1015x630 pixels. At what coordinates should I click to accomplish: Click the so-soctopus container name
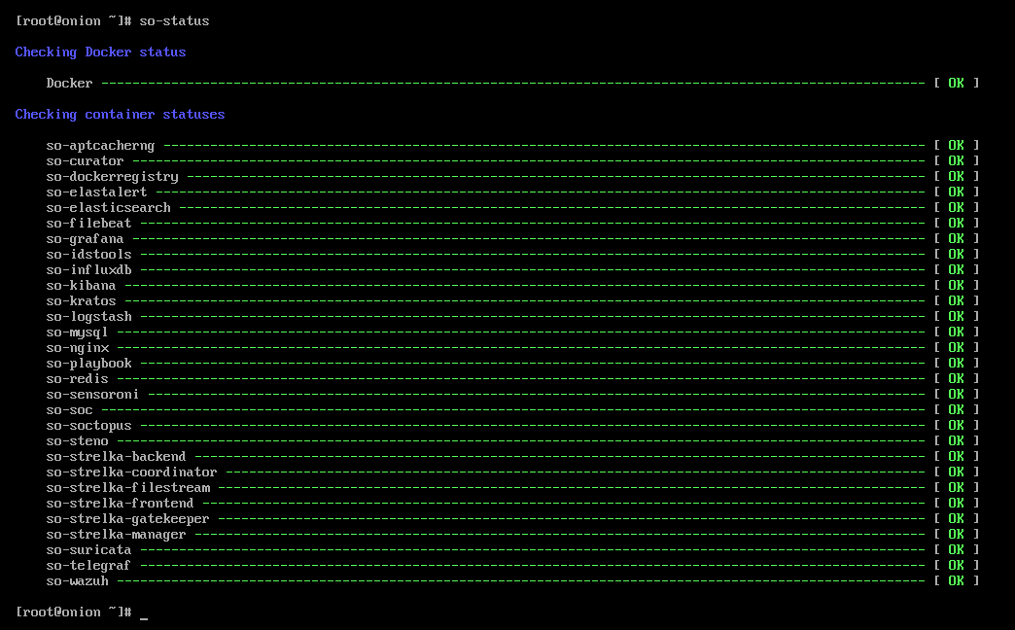[x=88, y=426]
